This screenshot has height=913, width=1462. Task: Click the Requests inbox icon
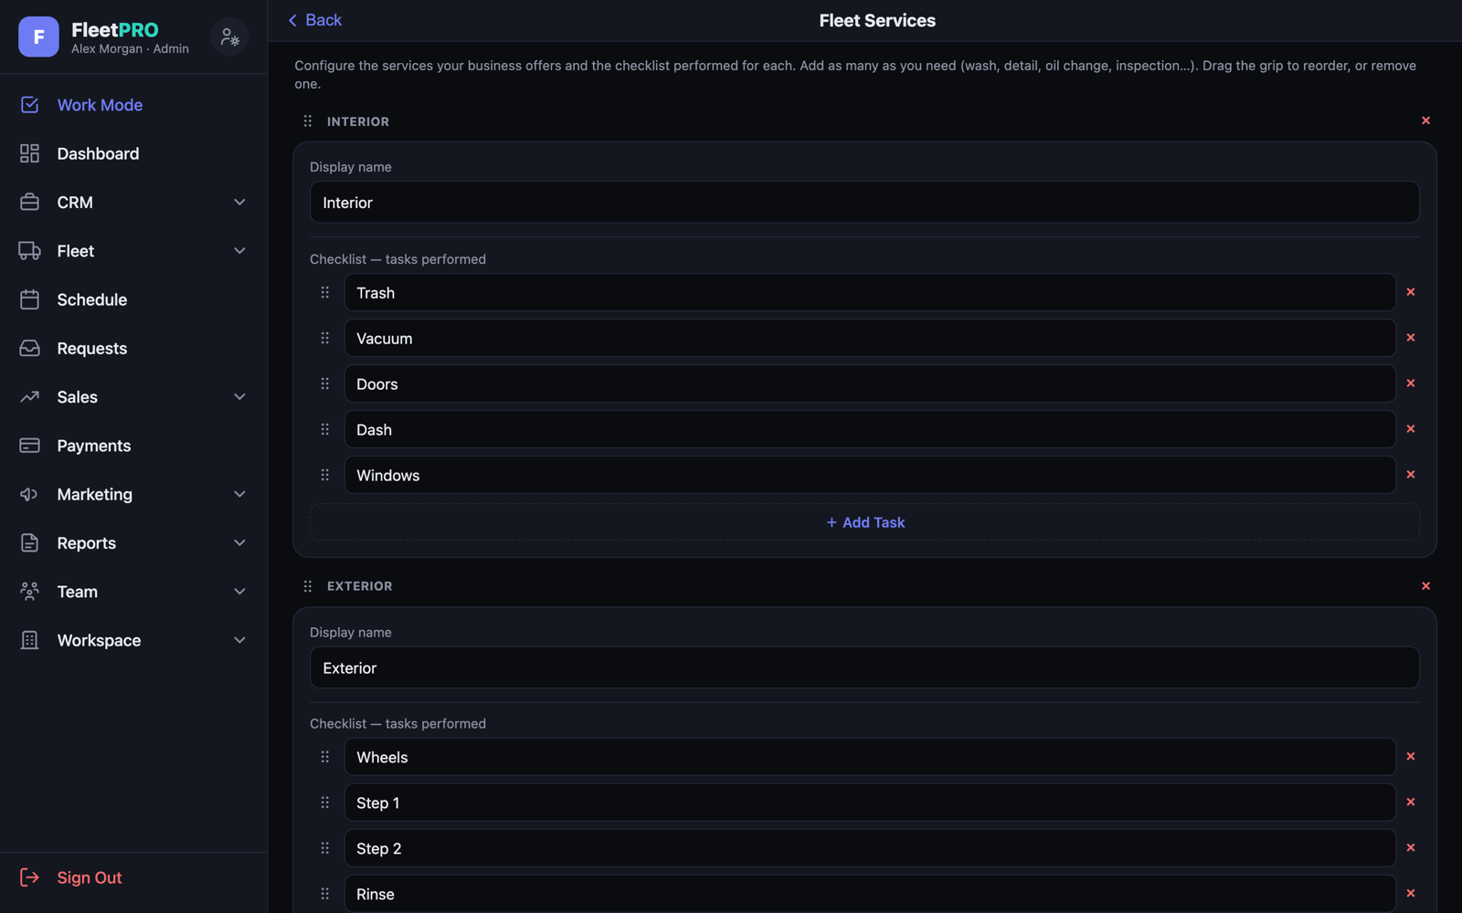29,348
